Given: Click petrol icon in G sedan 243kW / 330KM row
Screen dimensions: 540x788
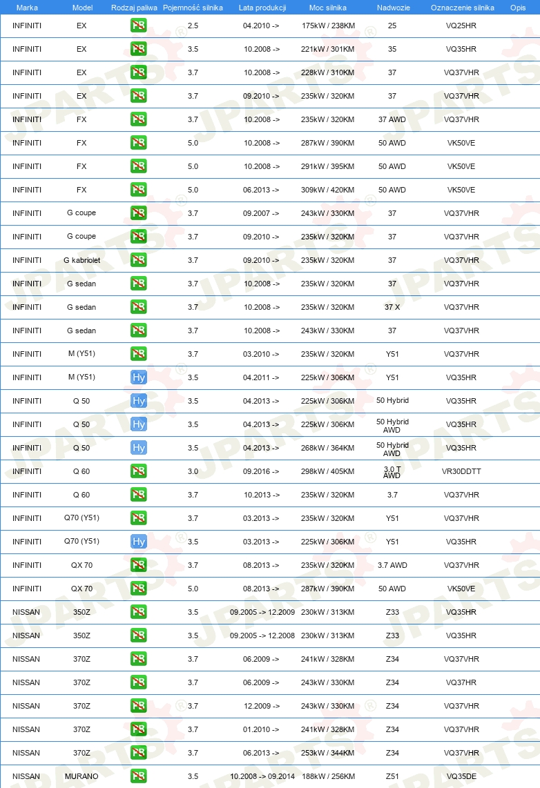Looking at the screenshot, I should tap(138, 331).
